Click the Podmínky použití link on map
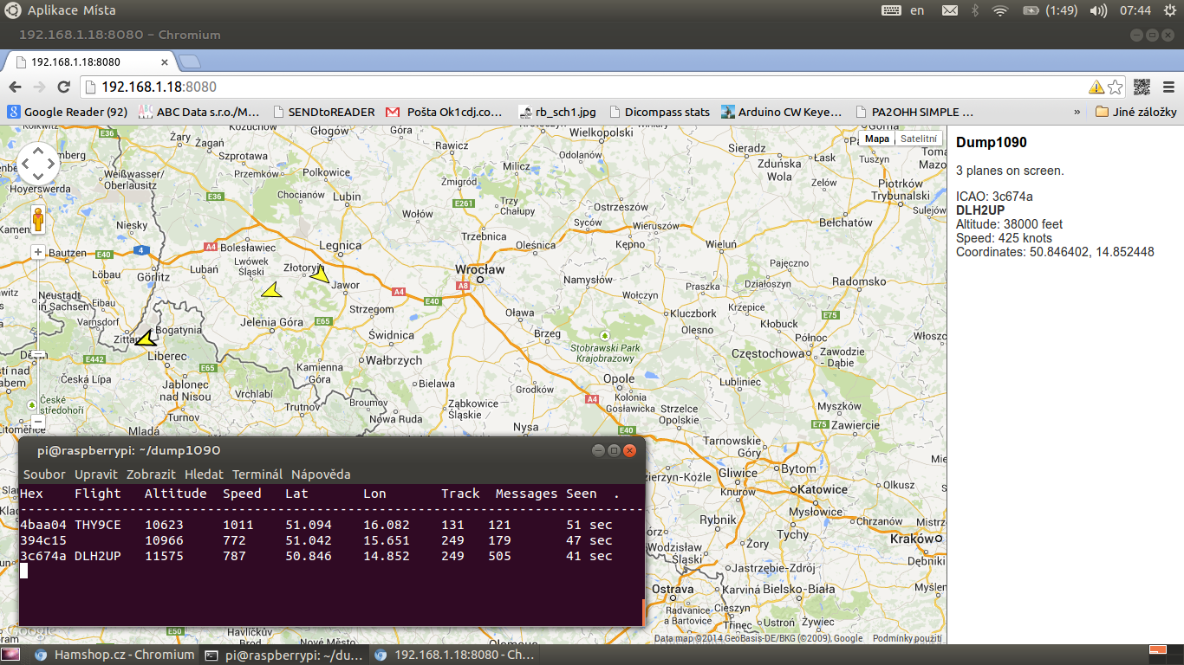Image resolution: width=1184 pixels, height=665 pixels. (907, 638)
